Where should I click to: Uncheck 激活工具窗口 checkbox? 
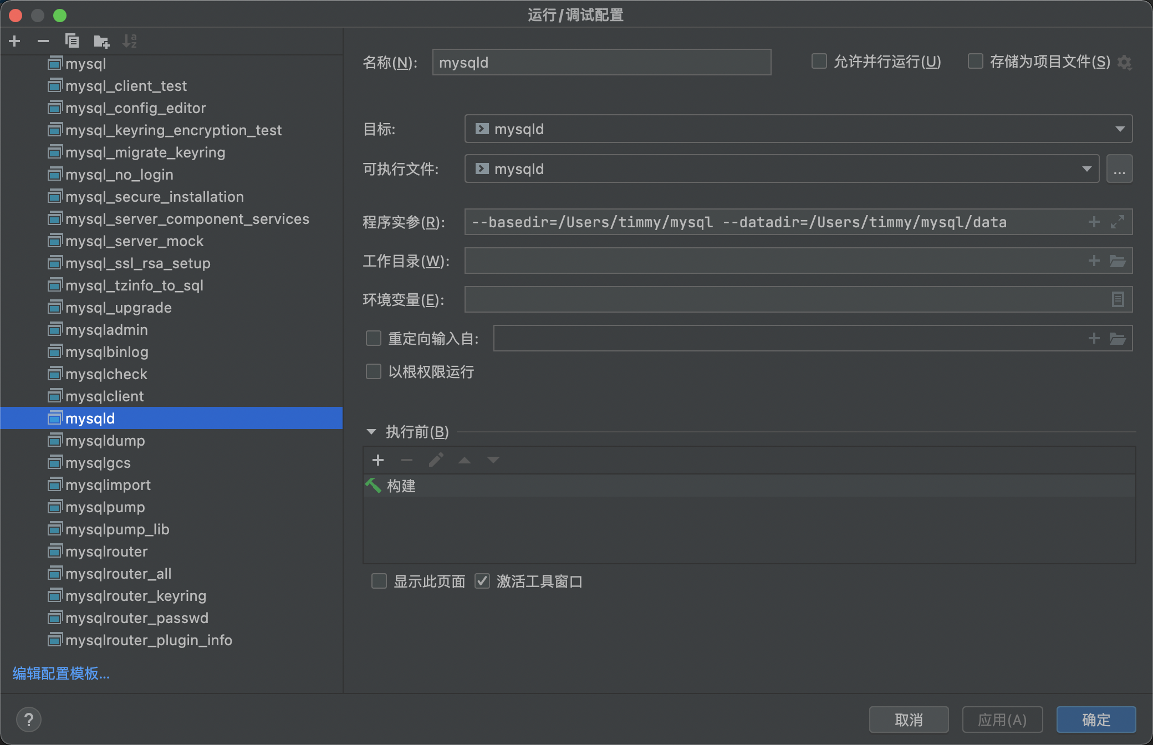[x=482, y=581]
